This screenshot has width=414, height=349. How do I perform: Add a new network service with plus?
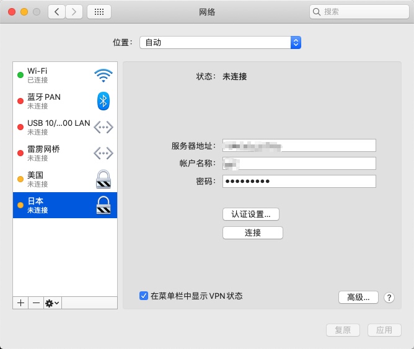click(20, 303)
